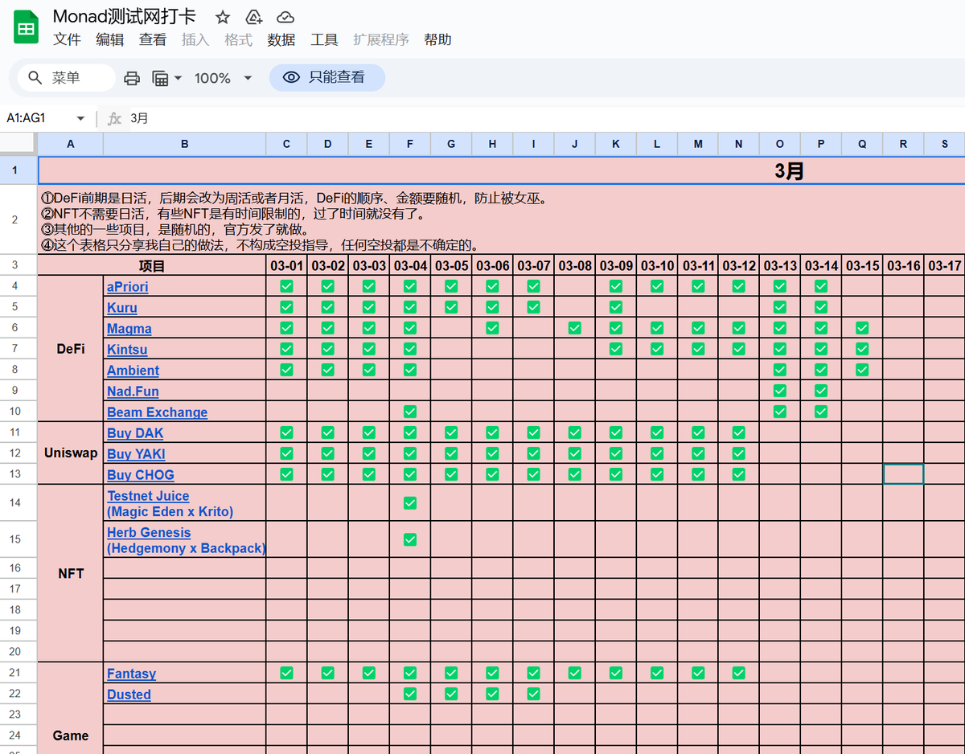Toggle the Dusted checkbox for 03-07
The height and width of the screenshot is (754, 965).
click(x=533, y=694)
